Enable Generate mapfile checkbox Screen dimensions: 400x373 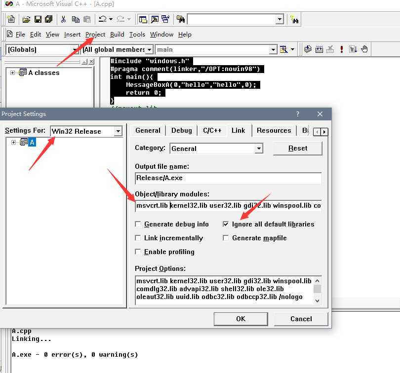click(226, 238)
